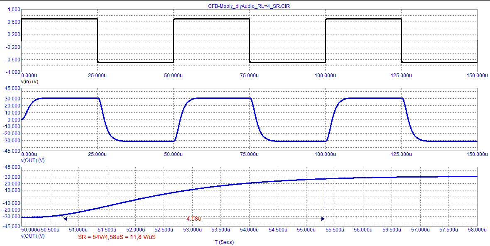Select the SR = 54V/4,58uS = 11,8 V/uS annotation

pos(117,237)
